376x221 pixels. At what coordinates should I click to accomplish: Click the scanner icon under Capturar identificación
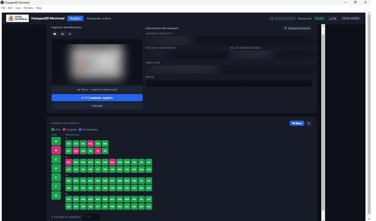pos(62,34)
